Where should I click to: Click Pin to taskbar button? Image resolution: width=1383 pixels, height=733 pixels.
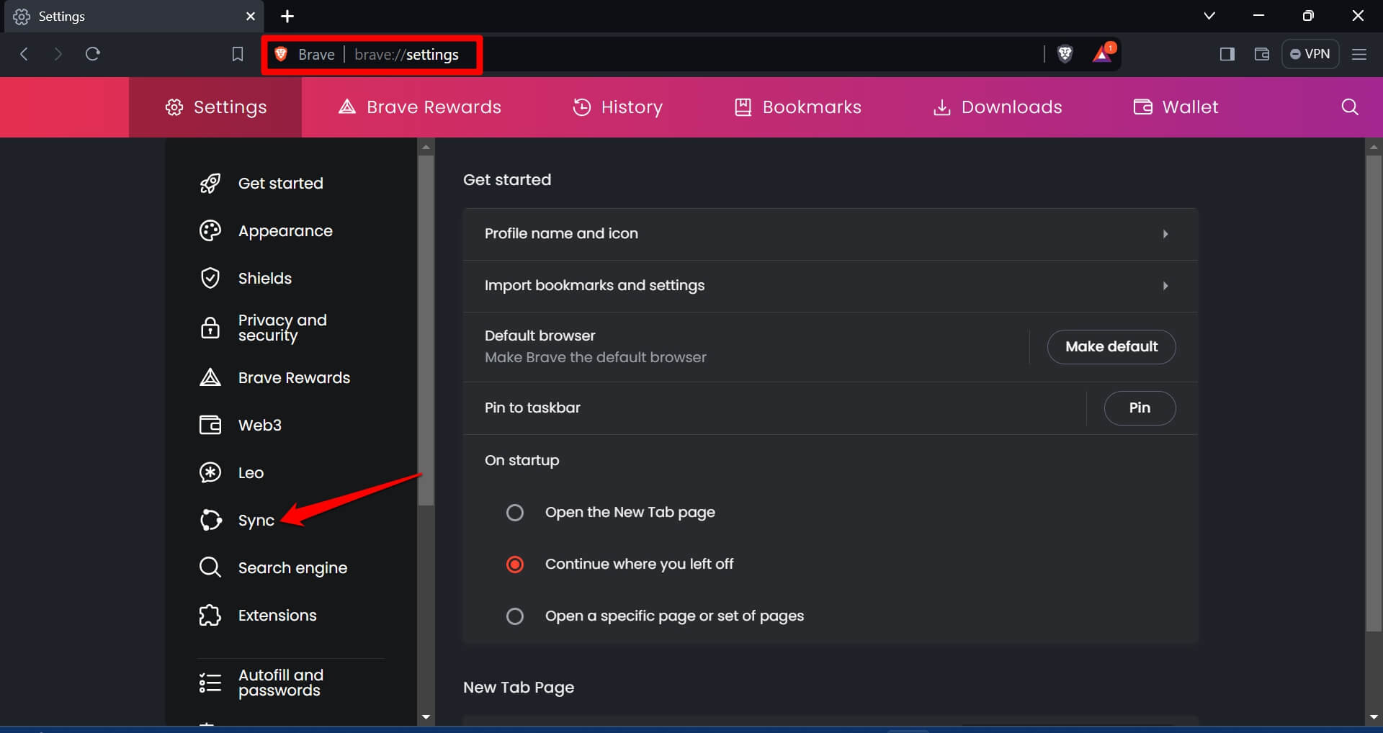1140,408
